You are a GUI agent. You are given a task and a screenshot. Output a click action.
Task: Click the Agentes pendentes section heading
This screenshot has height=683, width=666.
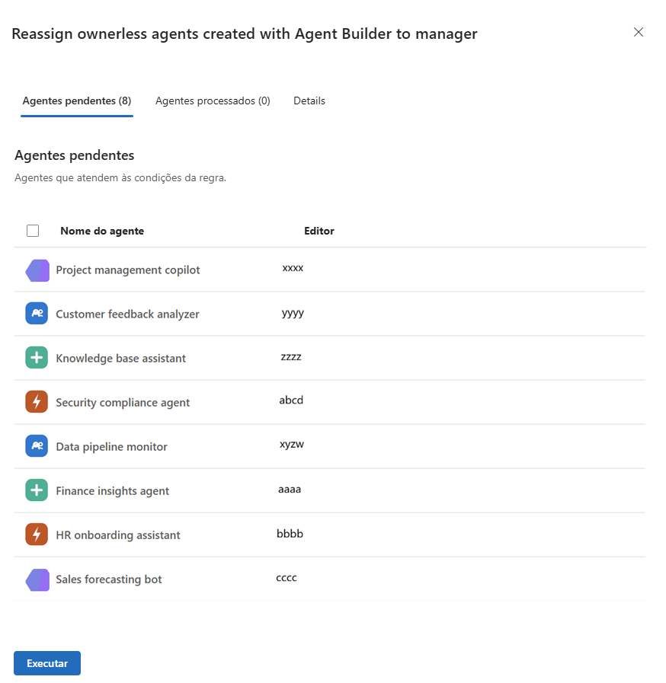(x=75, y=155)
